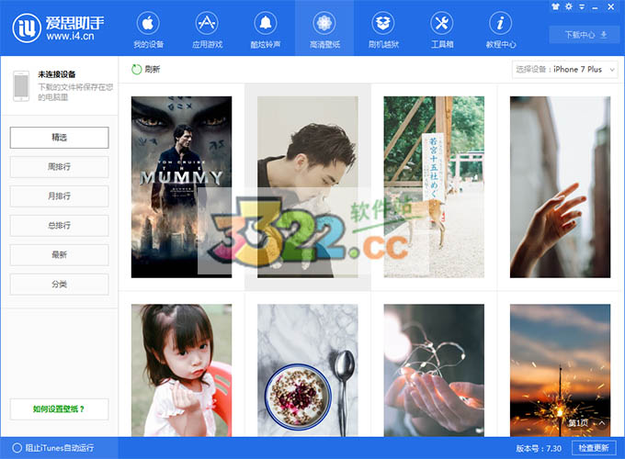This screenshot has height=459, width=625.
Task: Open The Mummy poster wallpaper
Action: [x=181, y=187]
